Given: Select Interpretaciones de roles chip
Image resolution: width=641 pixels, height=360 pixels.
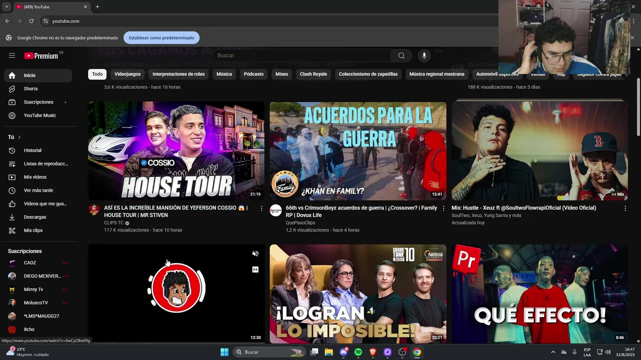Looking at the screenshot, I should tap(179, 74).
